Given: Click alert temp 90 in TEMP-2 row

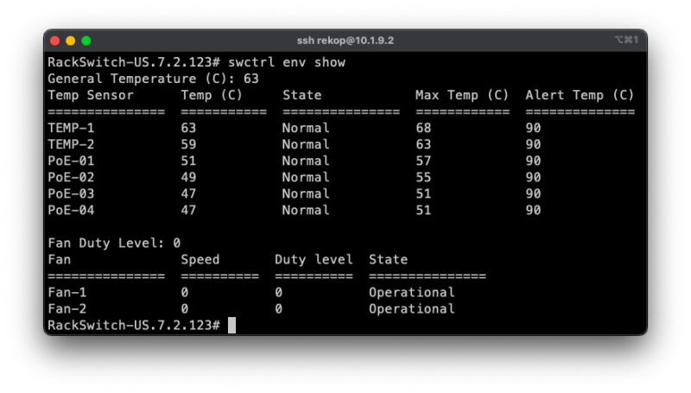Looking at the screenshot, I should pyautogui.click(x=533, y=144).
